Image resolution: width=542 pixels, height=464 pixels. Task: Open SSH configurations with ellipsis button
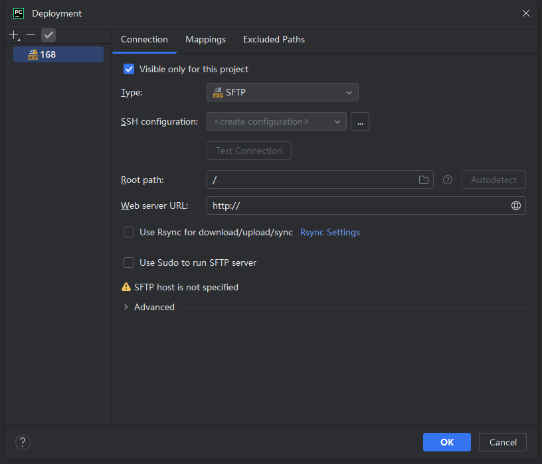click(360, 121)
